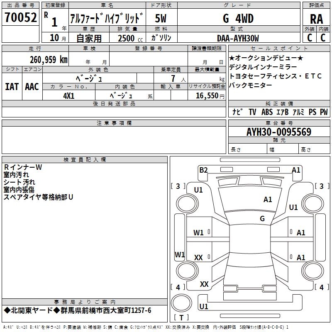Select the B2 damage mark on the front bumper
This screenshot has height=332, width=332.
(203, 170)
